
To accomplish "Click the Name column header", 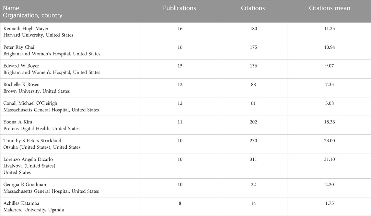I will click(11, 8).
